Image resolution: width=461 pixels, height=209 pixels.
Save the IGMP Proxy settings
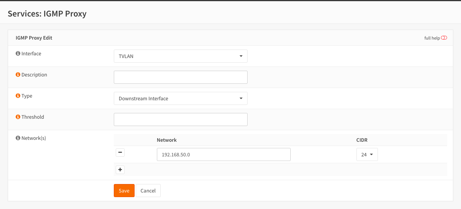point(124,191)
